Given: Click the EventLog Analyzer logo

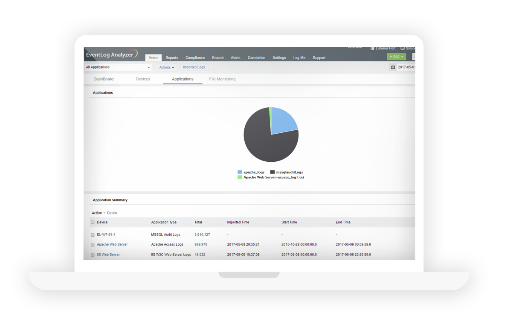Looking at the screenshot, I should coord(112,54).
